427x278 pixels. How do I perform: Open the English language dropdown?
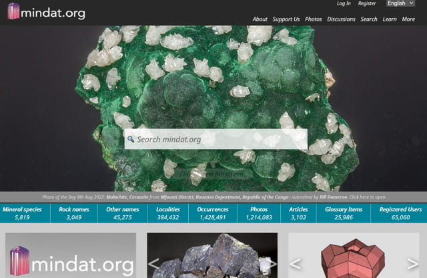401,4
